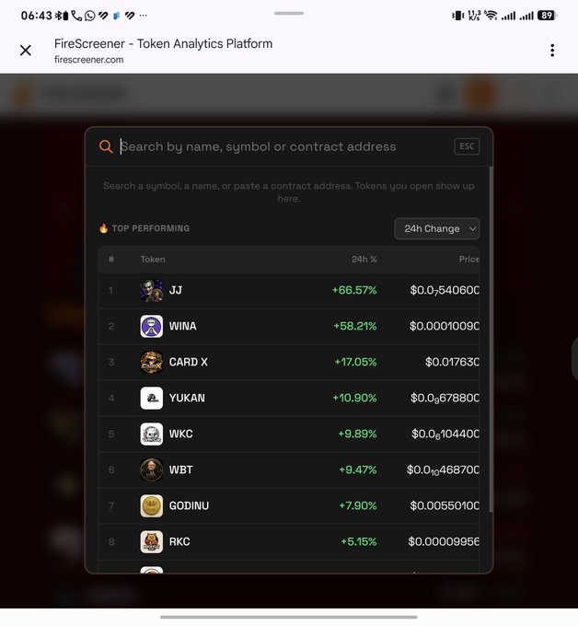Click the +9.47% change value
The height and width of the screenshot is (626, 578).
pos(358,469)
